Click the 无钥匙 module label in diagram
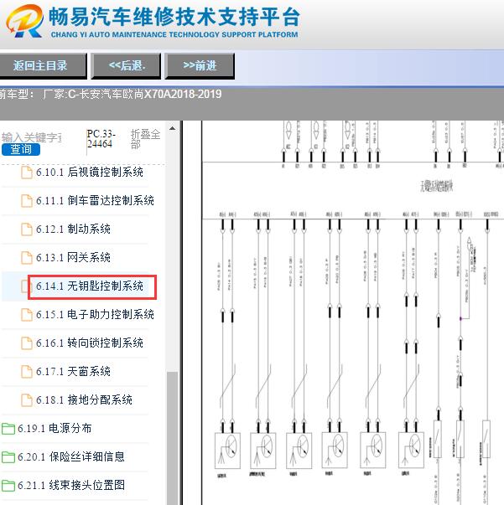 [x=437, y=186]
